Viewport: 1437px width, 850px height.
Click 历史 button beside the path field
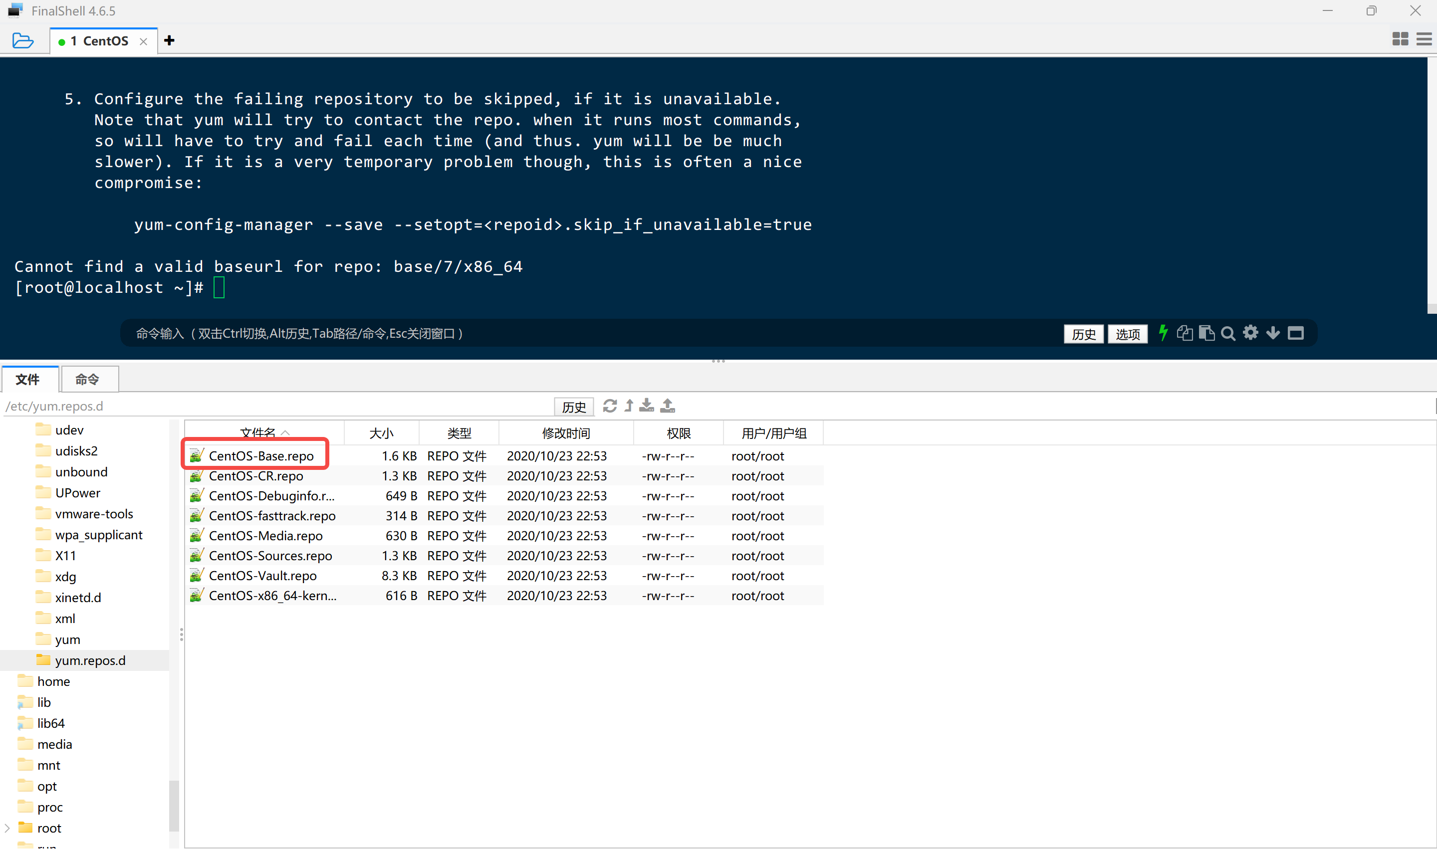pyautogui.click(x=573, y=407)
